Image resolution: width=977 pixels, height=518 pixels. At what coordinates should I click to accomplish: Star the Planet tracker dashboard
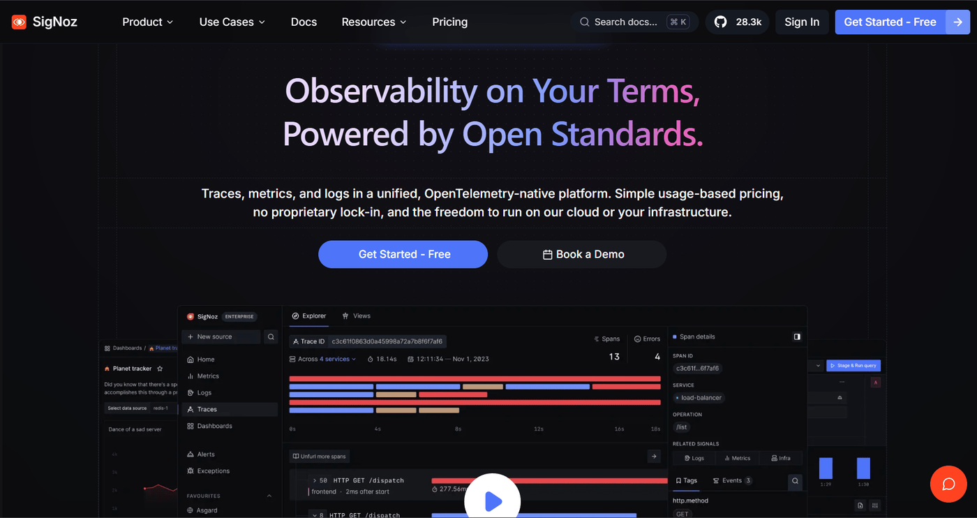coord(160,369)
